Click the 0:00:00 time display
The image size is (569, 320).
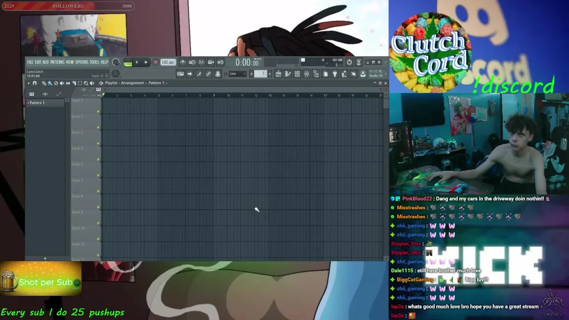247,63
